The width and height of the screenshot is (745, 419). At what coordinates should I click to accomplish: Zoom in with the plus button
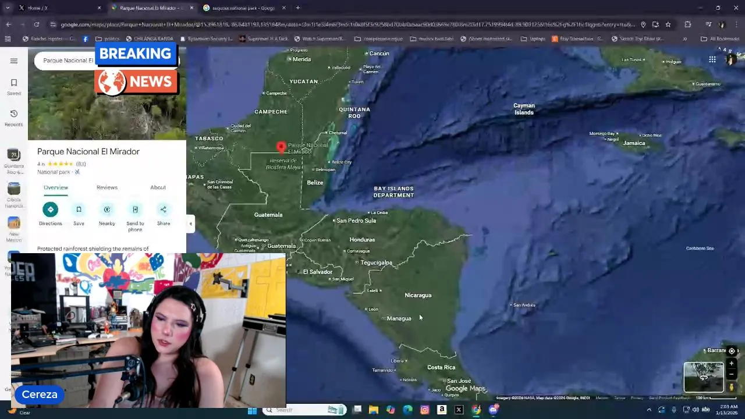tap(732, 364)
